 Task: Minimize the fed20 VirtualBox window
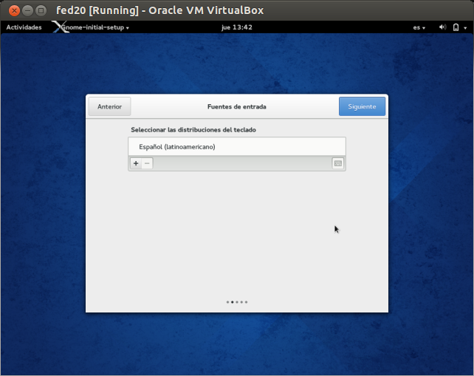tap(27, 10)
